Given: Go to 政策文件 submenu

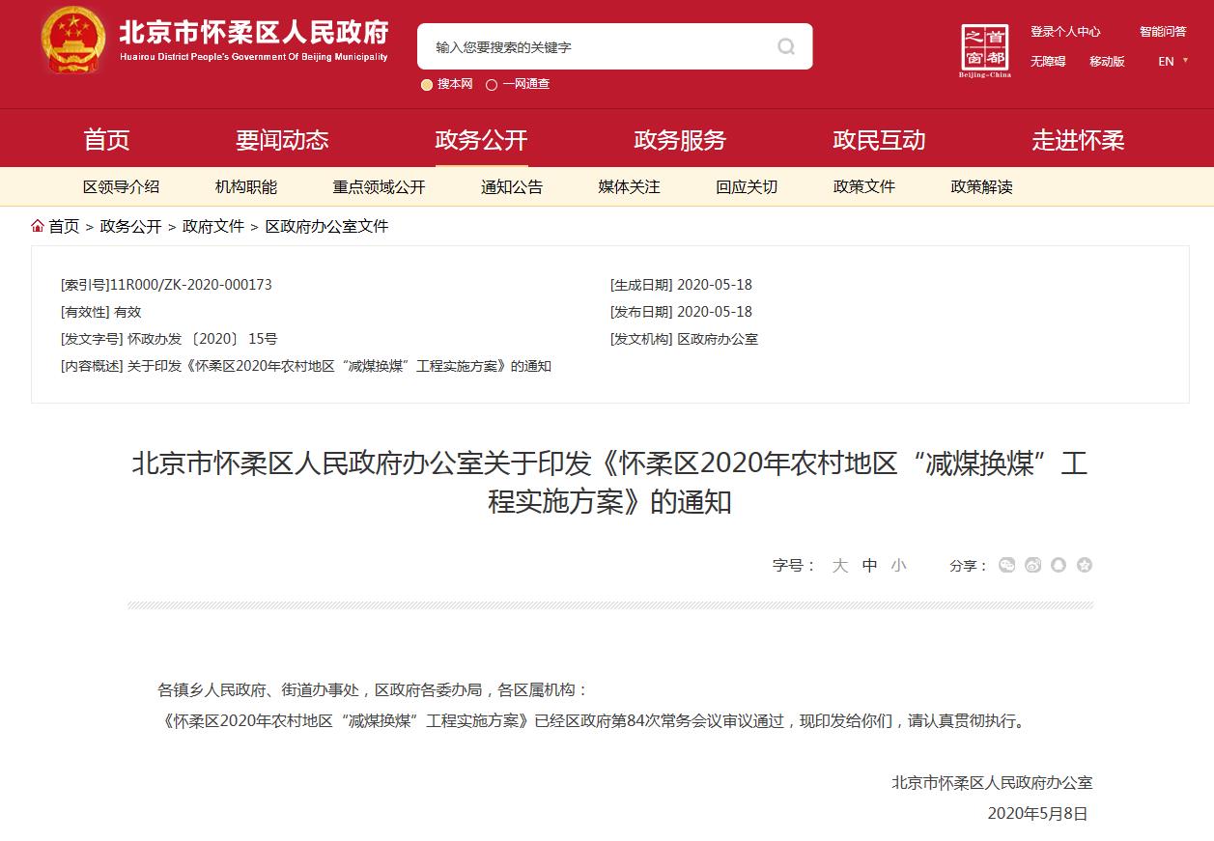Looking at the screenshot, I should click(x=864, y=187).
